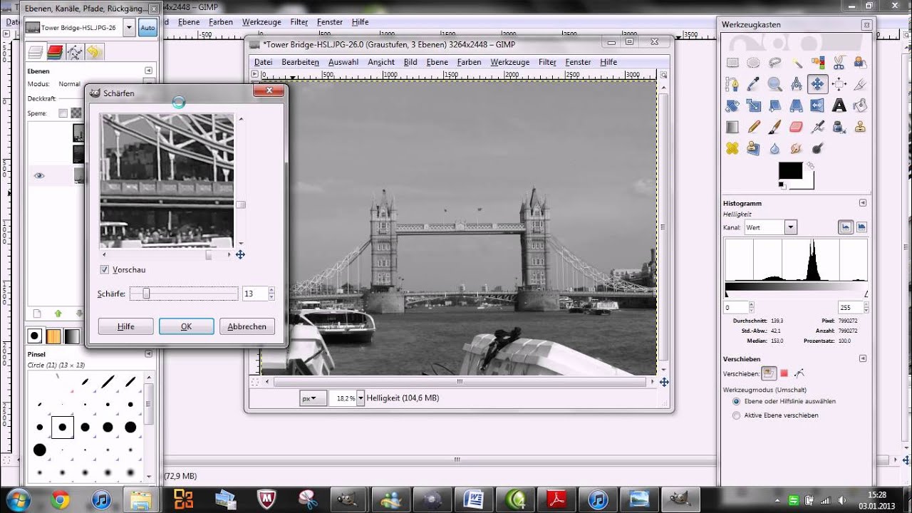The width and height of the screenshot is (912, 513).
Task: Activate the Paths tool
Action: coord(732,84)
